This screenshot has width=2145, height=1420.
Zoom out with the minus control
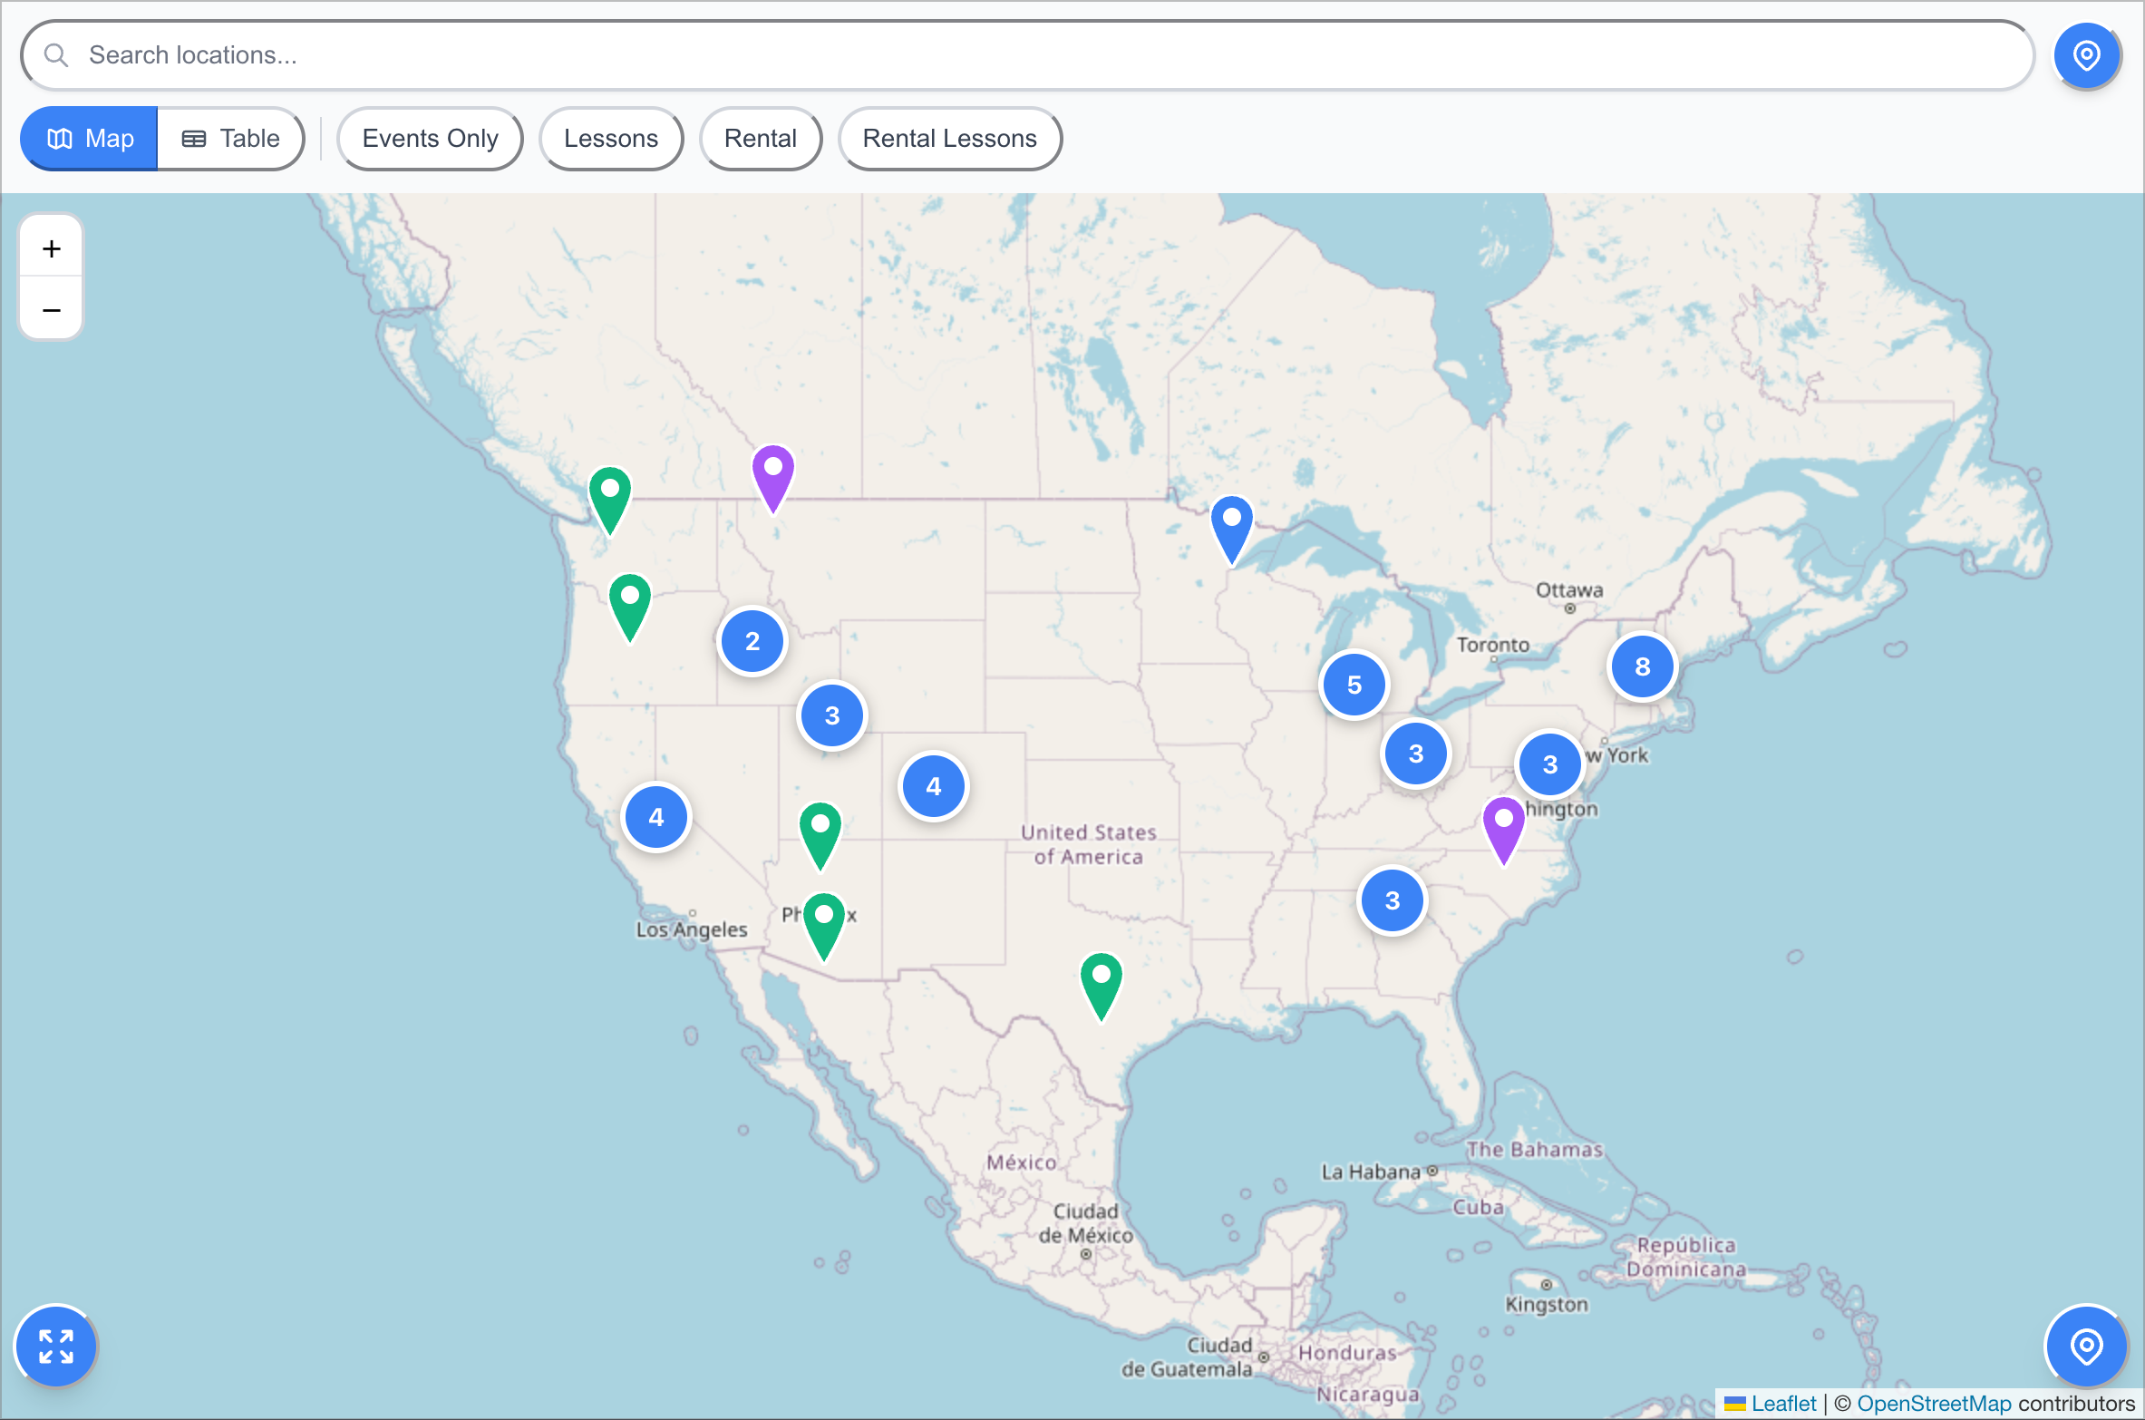(x=51, y=309)
